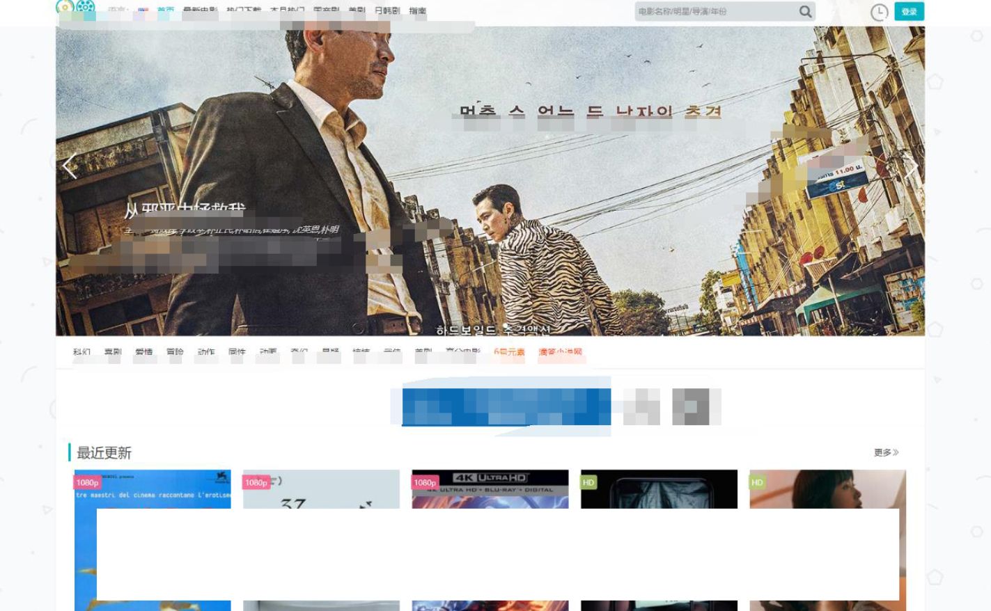Switch to the 美剧 section
The width and height of the screenshot is (991, 611).
357,11
